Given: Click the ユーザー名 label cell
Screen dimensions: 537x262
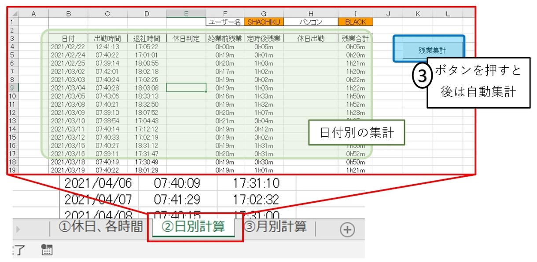Looking at the screenshot, I should pos(225,22).
